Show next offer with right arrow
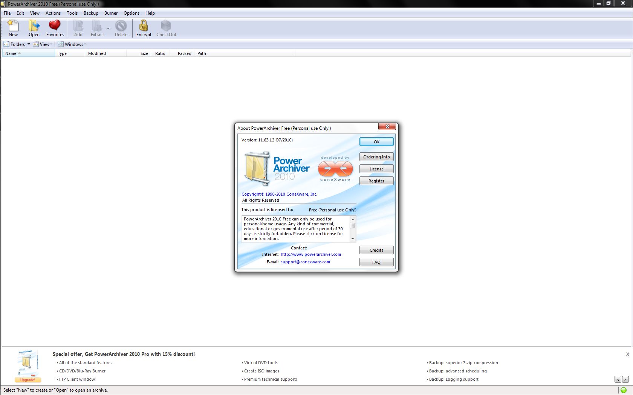The width and height of the screenshot is (633, 395). [x=625, y=380]
